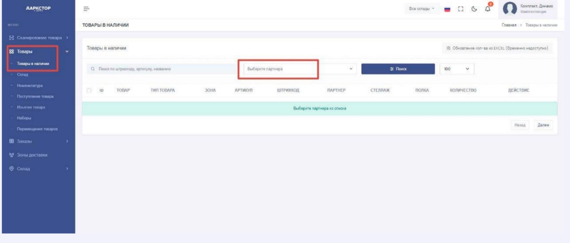Expand Сканирование товара sidebar menu
The image size is (570, 243).
[x=38, y=38]
